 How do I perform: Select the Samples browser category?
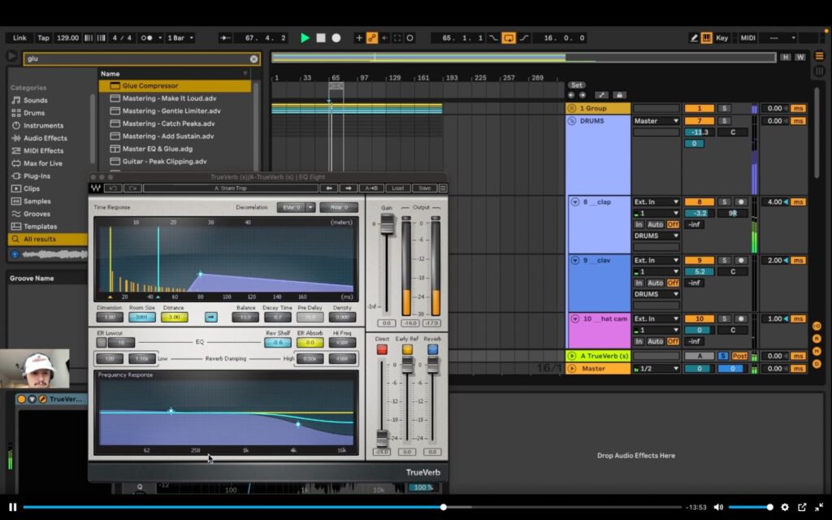37,201
